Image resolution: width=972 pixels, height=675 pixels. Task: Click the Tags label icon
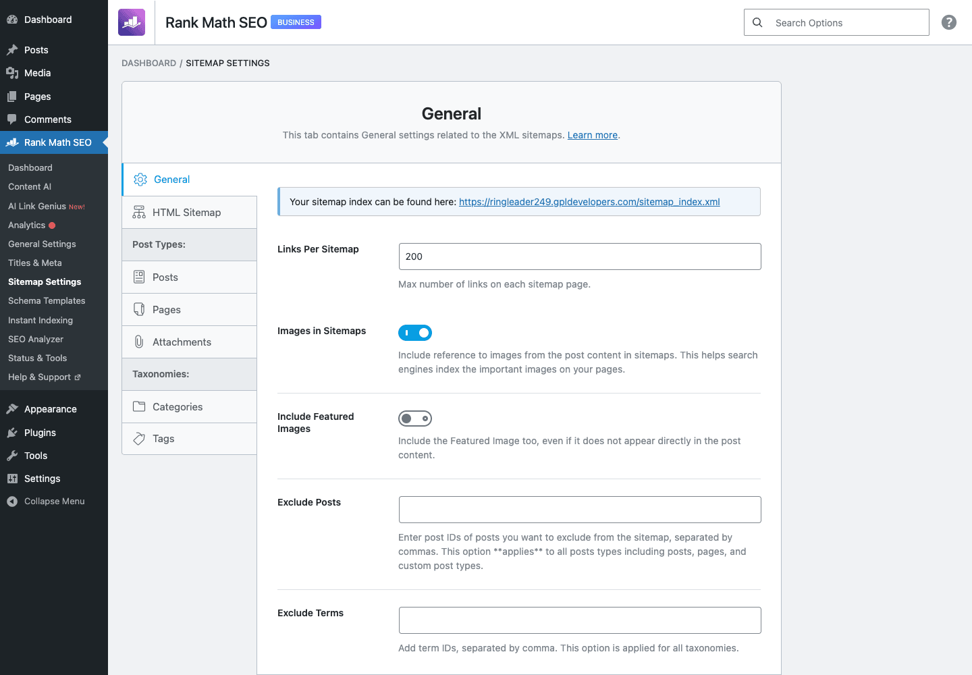tap(139, 439)
